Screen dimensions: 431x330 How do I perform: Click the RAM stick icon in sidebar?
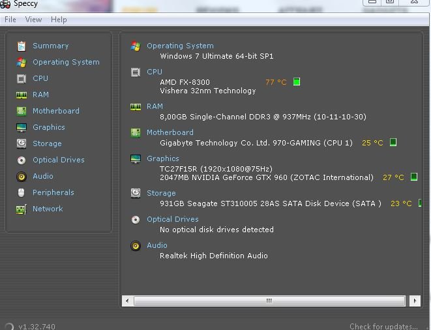(x=22, y=95)
